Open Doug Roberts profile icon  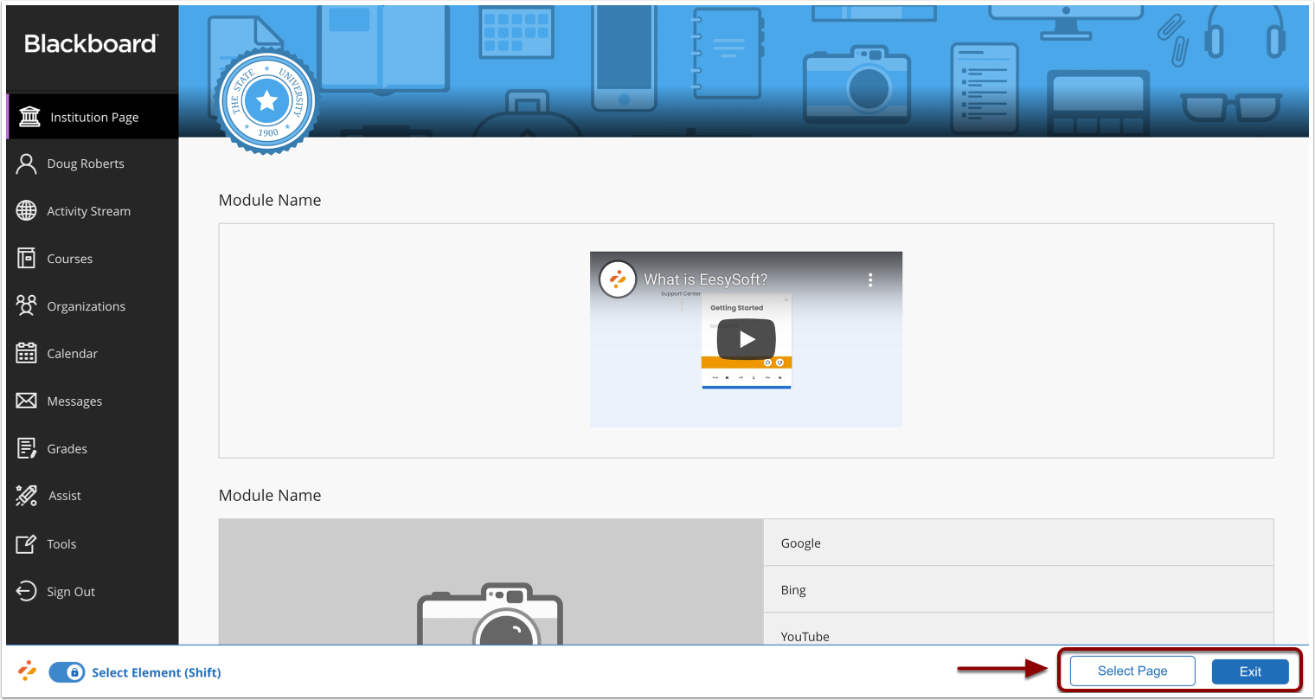tap(27, 163)
